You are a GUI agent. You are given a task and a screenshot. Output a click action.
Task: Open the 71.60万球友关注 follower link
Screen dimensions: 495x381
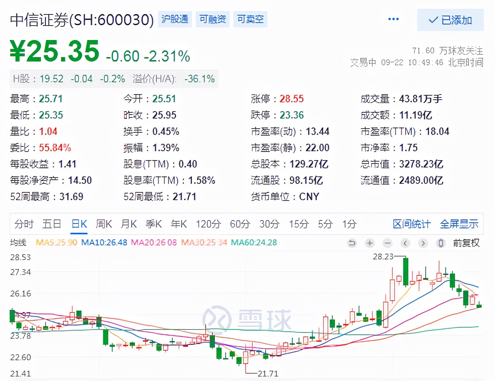[446, 51]
